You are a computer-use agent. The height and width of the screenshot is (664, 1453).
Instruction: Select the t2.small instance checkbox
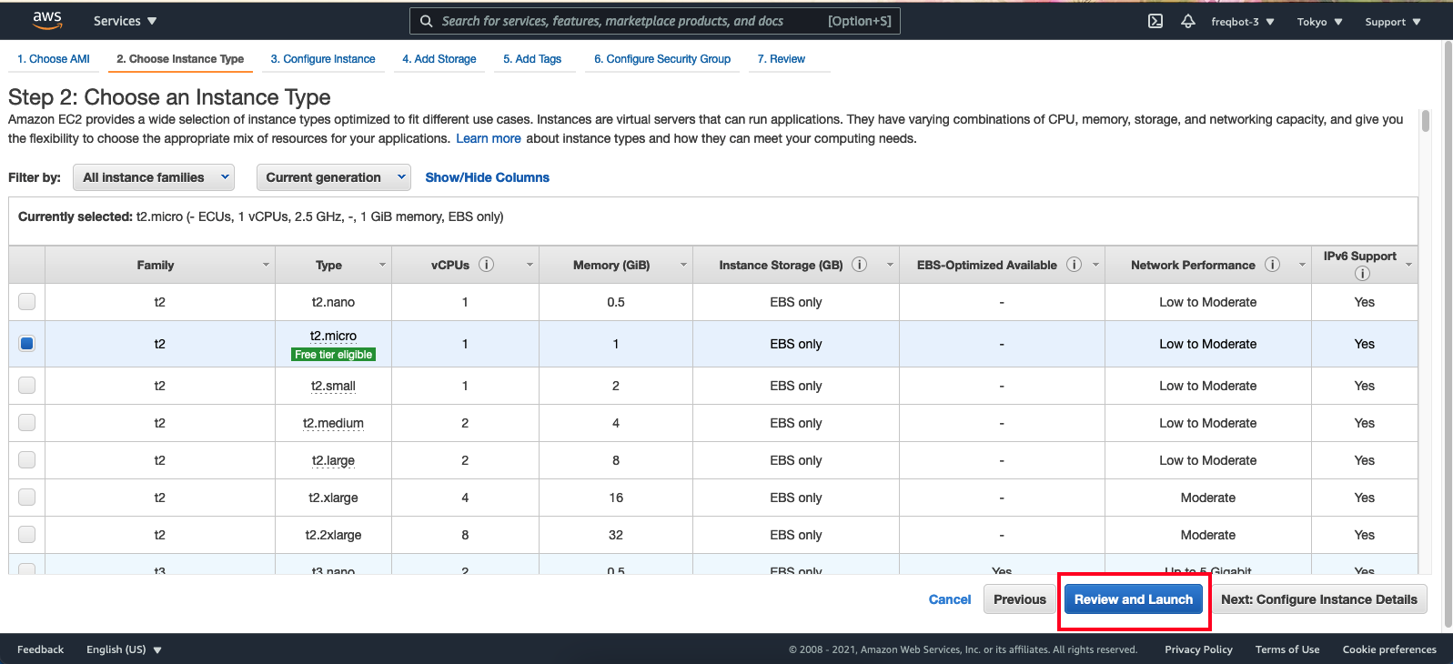[x=27, y=385]
